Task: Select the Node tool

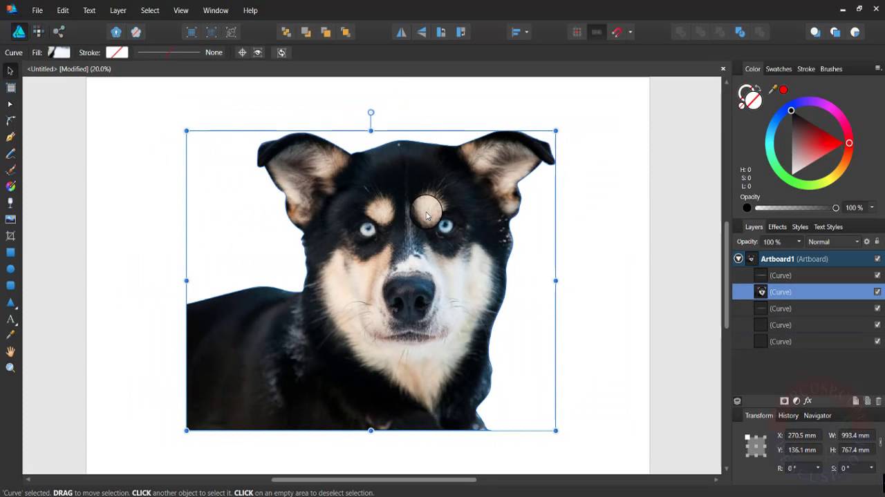Action: click(10, 104)
